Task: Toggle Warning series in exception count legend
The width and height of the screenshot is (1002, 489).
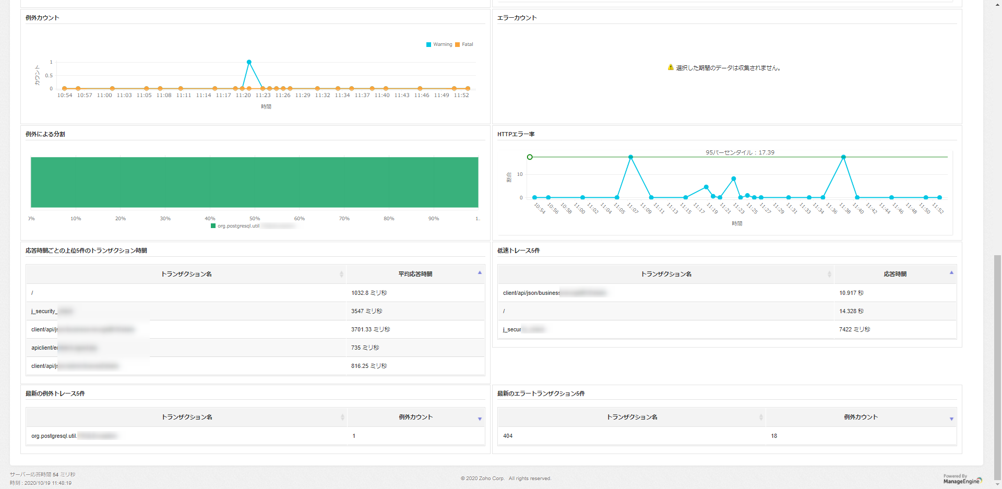Action: tap(439, 44)
